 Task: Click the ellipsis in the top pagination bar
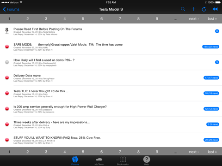pyautogui.click(x=175, y=19)
